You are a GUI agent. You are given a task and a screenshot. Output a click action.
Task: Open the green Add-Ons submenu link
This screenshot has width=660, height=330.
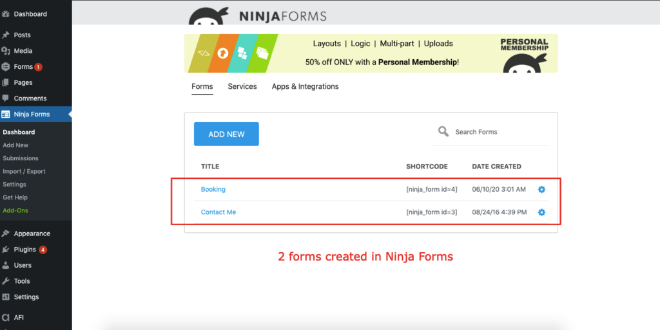click(15, 210)
